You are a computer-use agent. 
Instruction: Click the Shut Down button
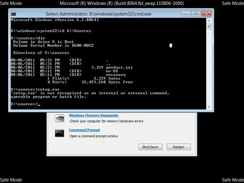click(x=150, y=147)
